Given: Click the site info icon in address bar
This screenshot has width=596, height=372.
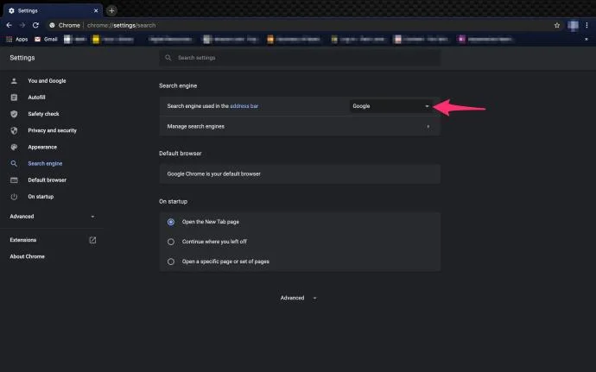Looking at the screenshot, I should point(52,25).
